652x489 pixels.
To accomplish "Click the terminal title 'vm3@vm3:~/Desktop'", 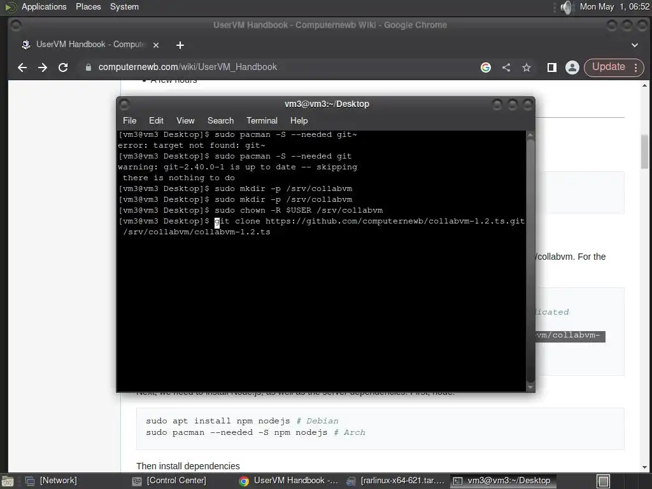I will click(327, 104).
